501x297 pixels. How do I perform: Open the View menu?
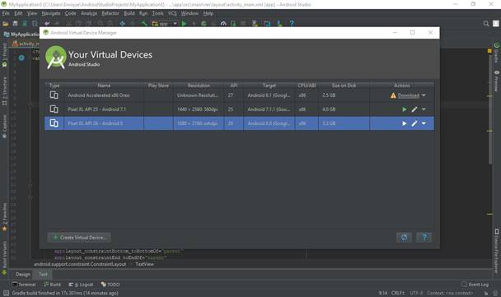click(32, 13)
